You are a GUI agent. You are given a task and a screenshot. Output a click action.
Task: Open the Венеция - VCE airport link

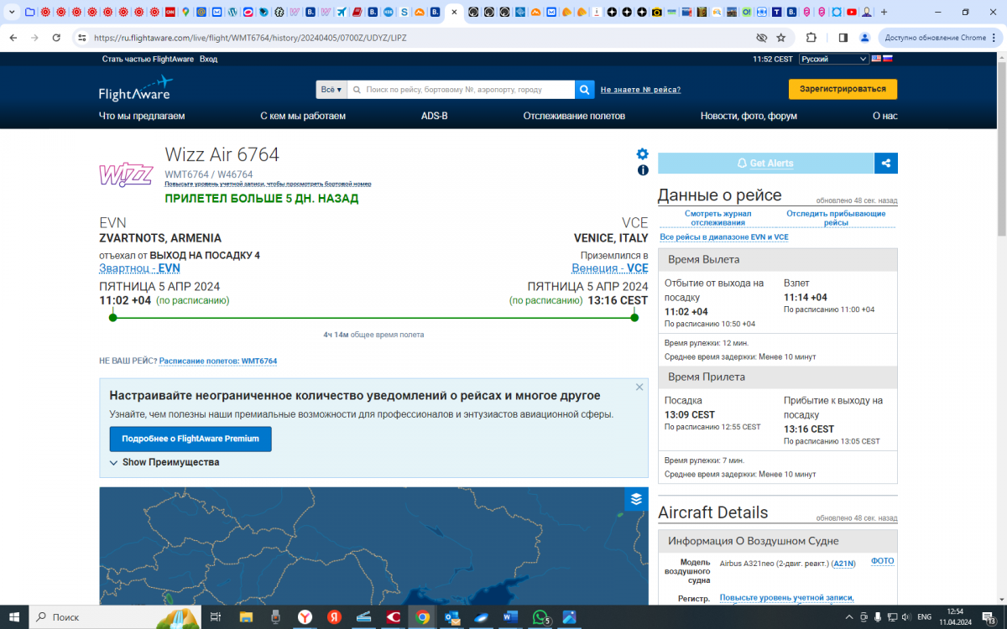coord(610,268)
